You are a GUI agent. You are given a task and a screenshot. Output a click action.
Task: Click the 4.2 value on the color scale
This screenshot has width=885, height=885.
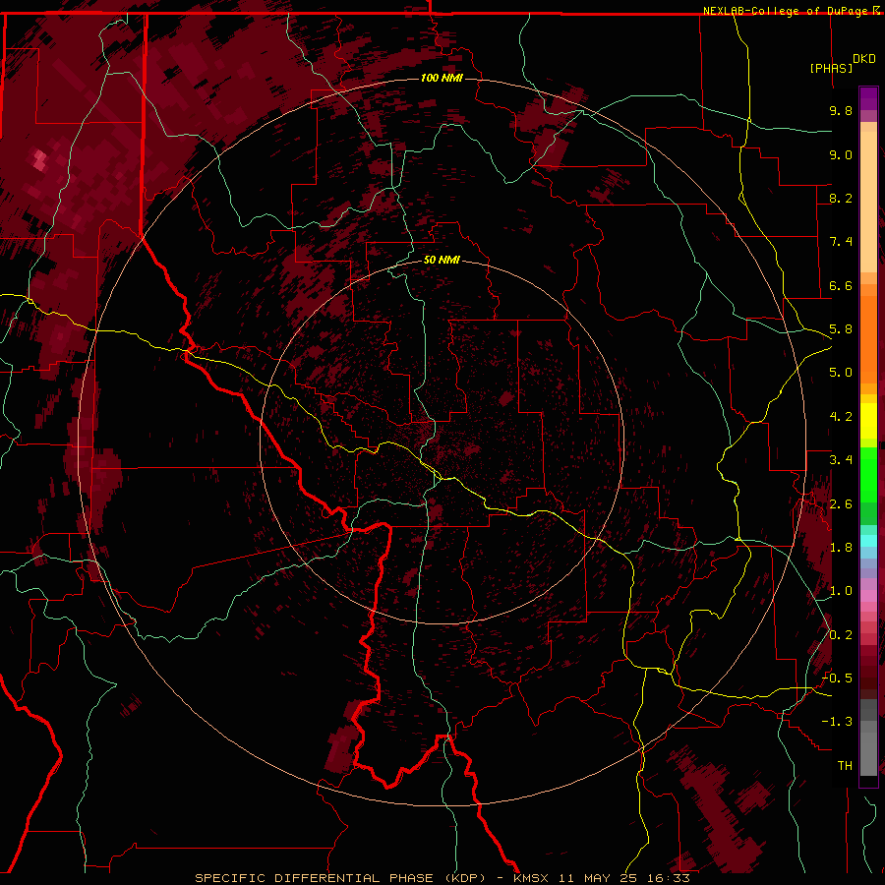click(x=841, y=417)
